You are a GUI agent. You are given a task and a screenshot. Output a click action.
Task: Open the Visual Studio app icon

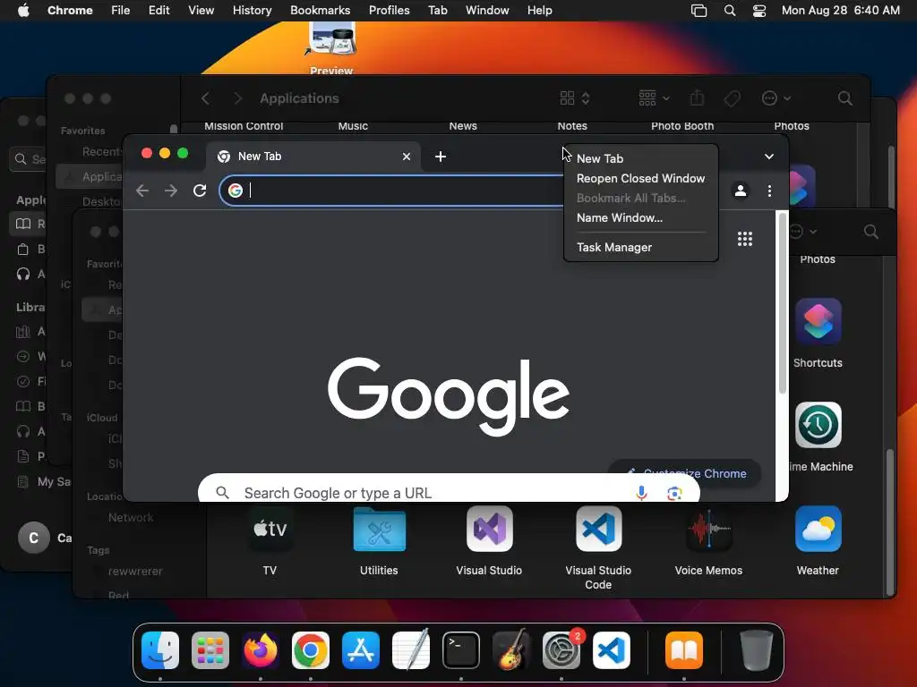click(490, 530)
